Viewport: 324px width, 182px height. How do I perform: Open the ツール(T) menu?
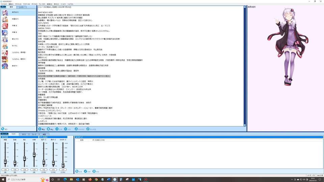(63, 4)
